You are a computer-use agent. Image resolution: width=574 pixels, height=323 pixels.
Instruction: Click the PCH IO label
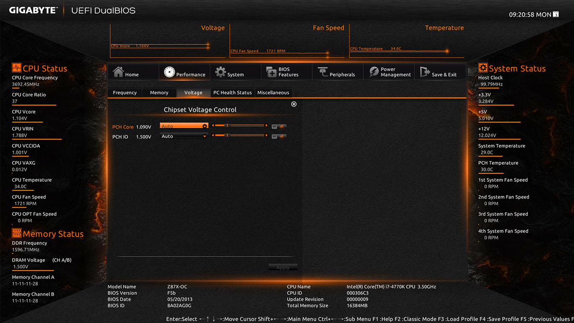[120, 137]
